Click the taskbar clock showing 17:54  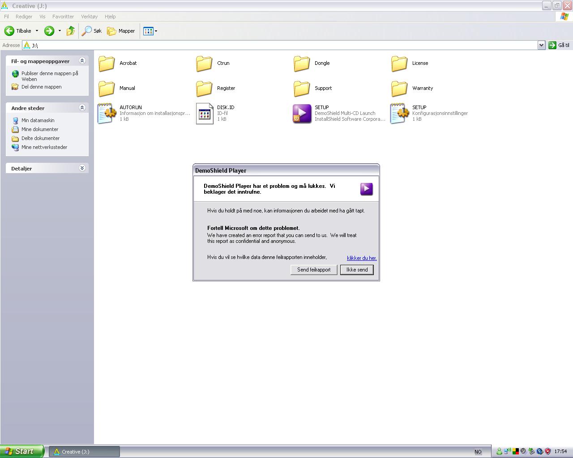(560, 452)
